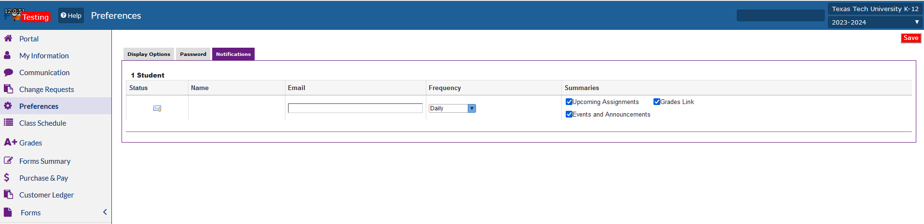Screen dimensions: 924x224
Task: Collapse the sidebar using Forms chevron
Action: click(x=105, y=212)
